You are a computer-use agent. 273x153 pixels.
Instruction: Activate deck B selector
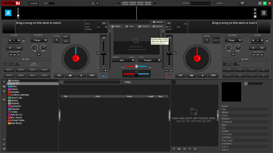coord(264,13)
